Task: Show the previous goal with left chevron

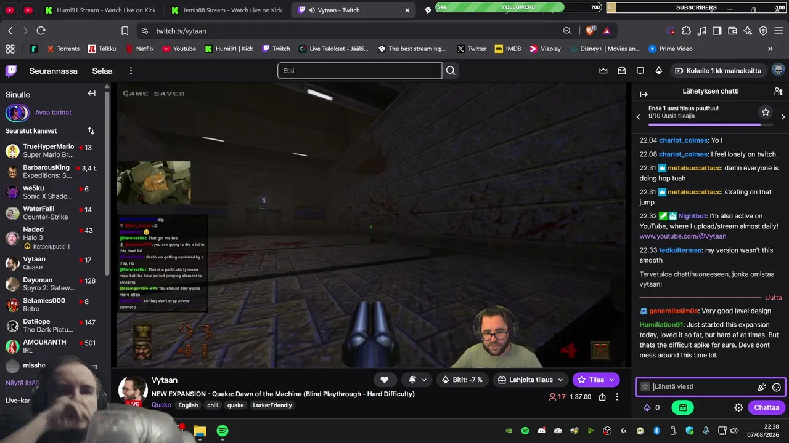Action: point(638,116)
